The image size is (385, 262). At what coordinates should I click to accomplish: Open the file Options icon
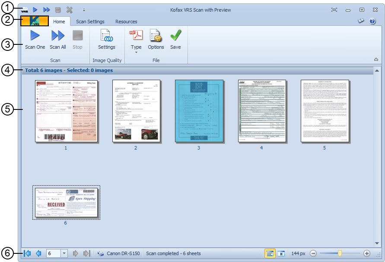point(156,40)
